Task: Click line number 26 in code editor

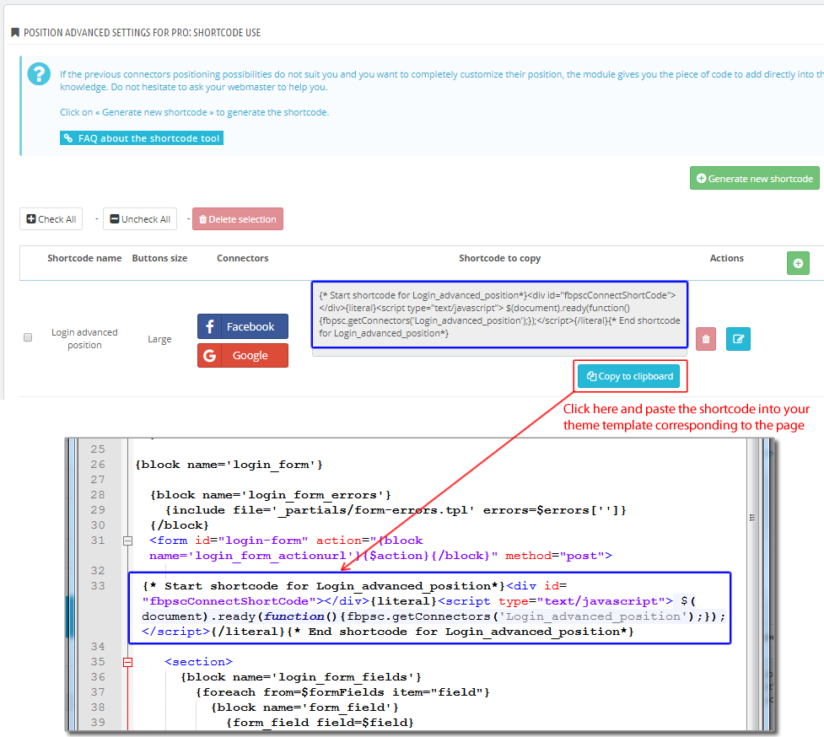Action: pos(98,465)
